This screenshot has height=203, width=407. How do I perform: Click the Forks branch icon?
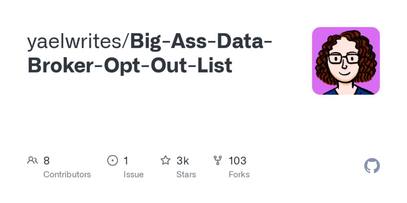(218, 160)
